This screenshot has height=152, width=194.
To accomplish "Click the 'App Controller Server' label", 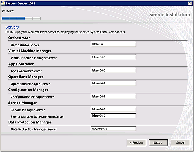I will click(26, 71).
